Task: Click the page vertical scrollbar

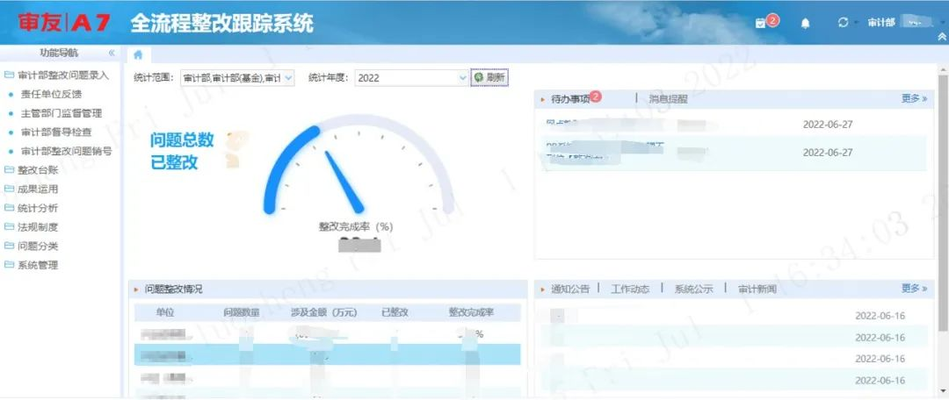Action: tap(943, 203)
